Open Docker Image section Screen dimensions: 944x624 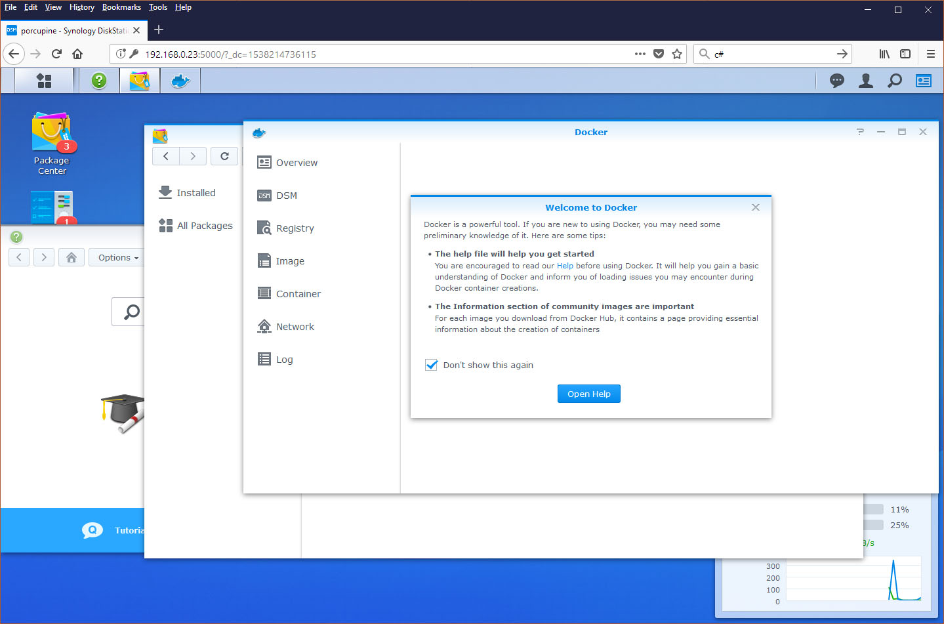pyautogui.click(x=290, y=261)
